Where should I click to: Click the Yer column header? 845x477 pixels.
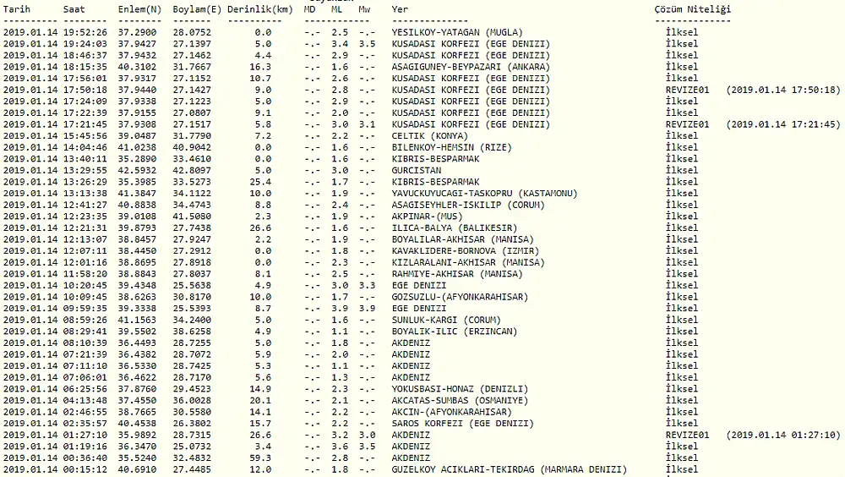(x=400, y=9)
